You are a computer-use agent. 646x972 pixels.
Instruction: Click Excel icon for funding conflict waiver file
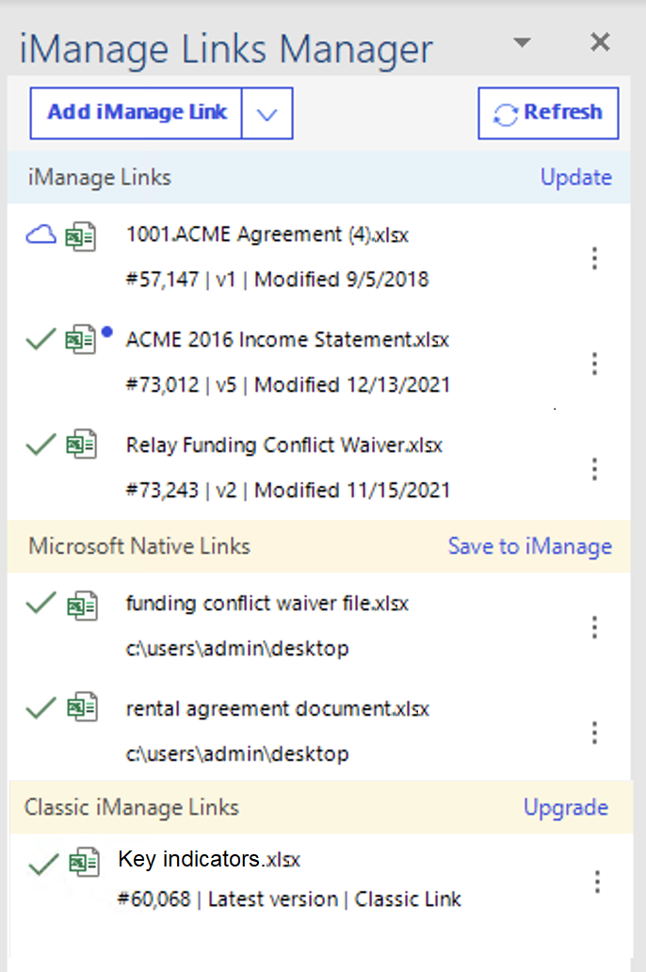tap(81, 604)
